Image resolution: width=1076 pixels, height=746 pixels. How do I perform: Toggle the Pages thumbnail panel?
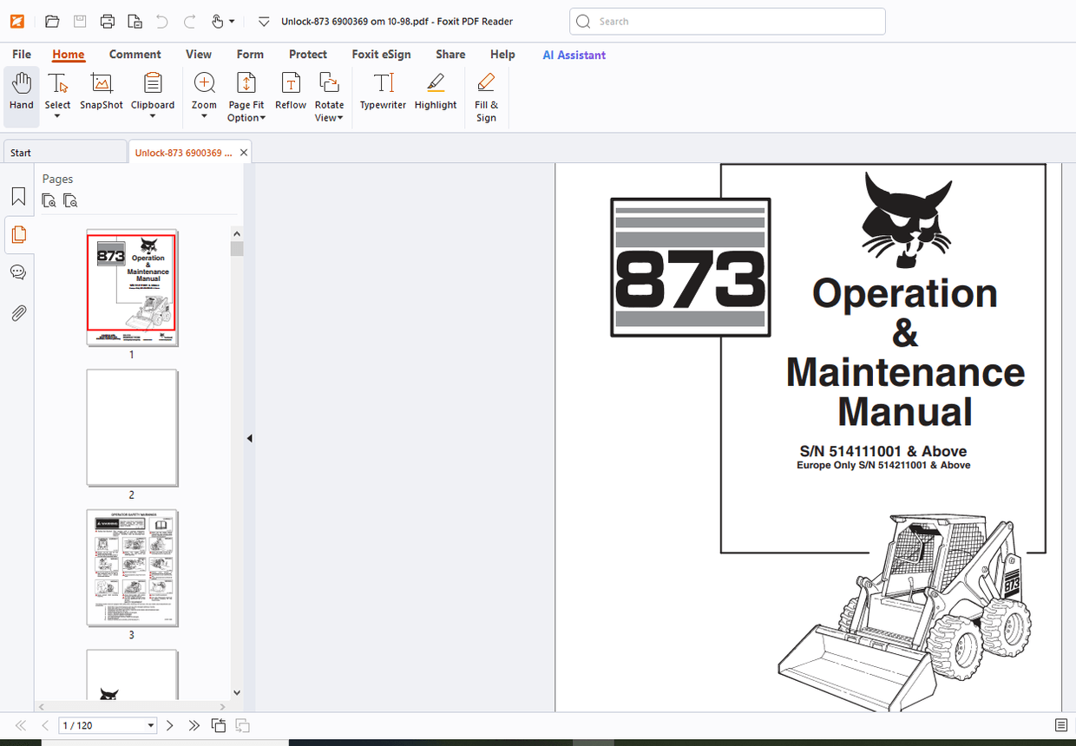18,234
